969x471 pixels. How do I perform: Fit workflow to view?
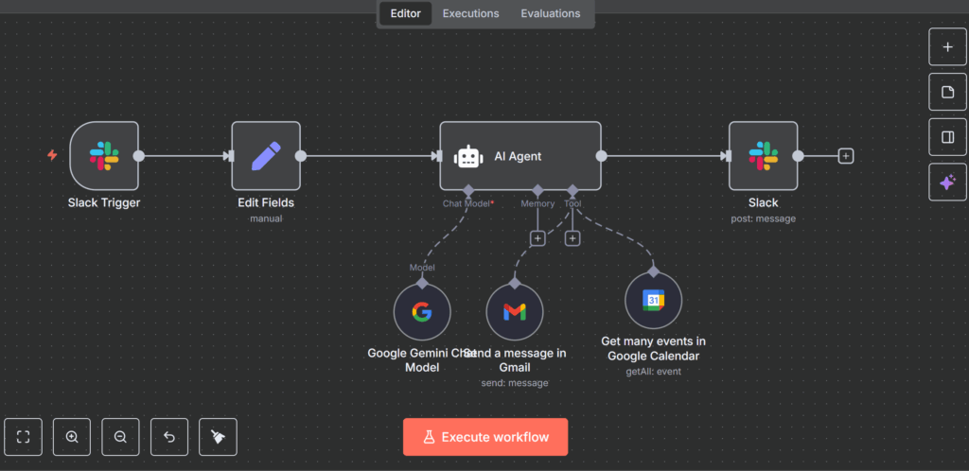click(x=24, y=437)
